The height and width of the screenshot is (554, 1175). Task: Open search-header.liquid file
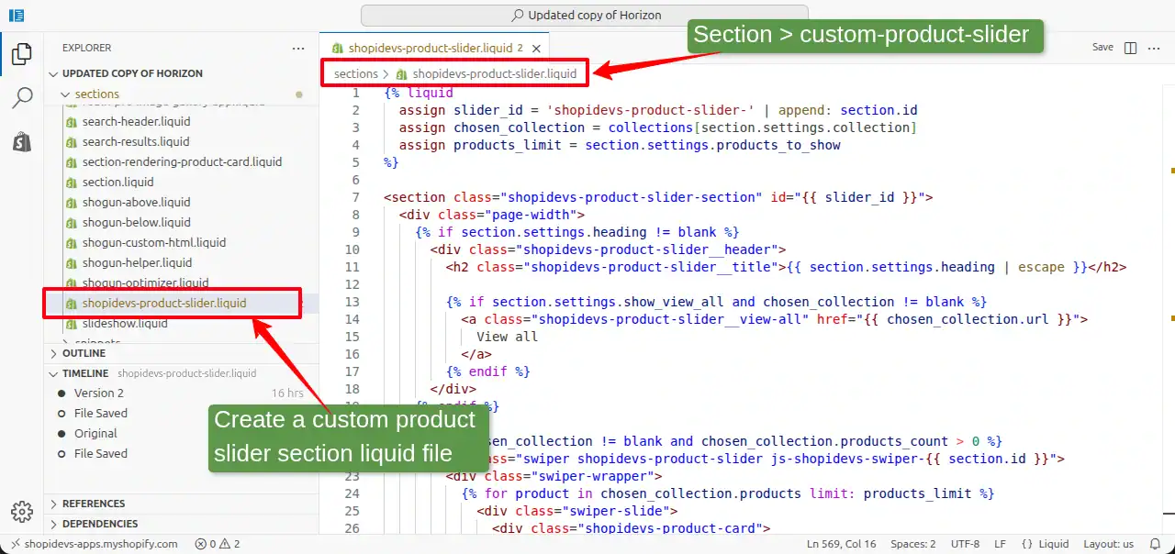point(136,121)
